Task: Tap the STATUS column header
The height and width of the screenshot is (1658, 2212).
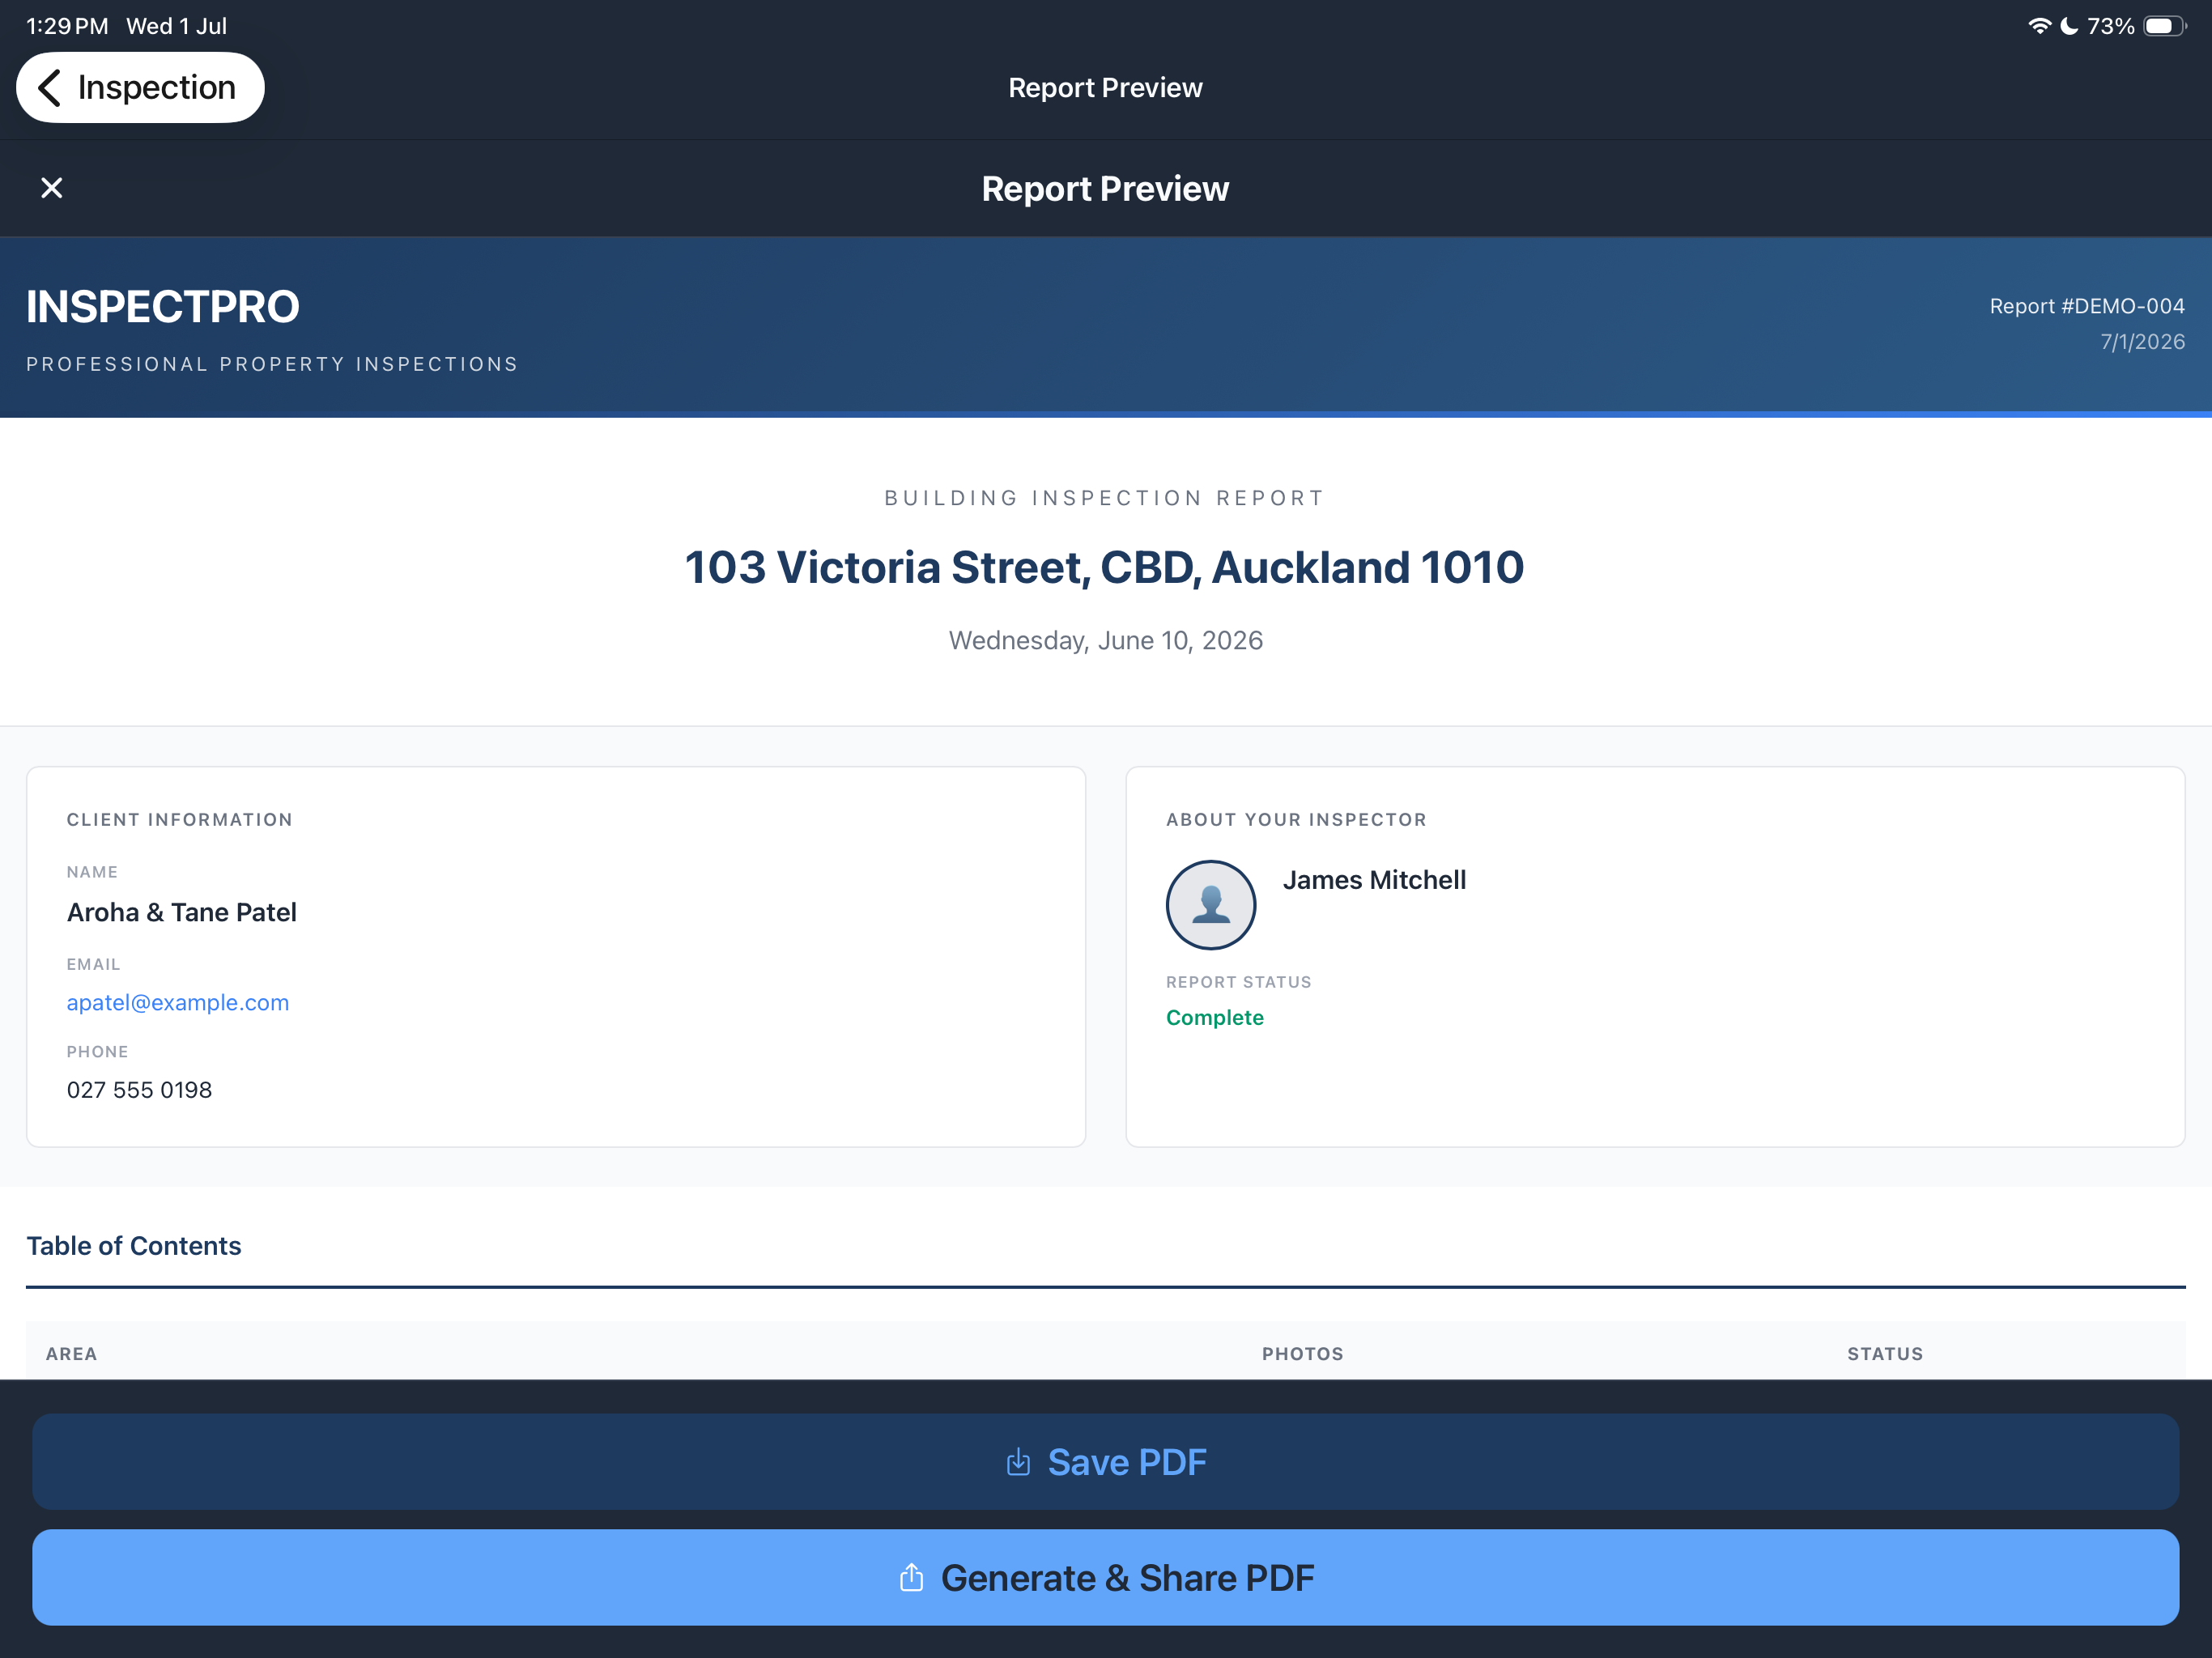Action: pyautogui.click(x=1884, y=1353)
